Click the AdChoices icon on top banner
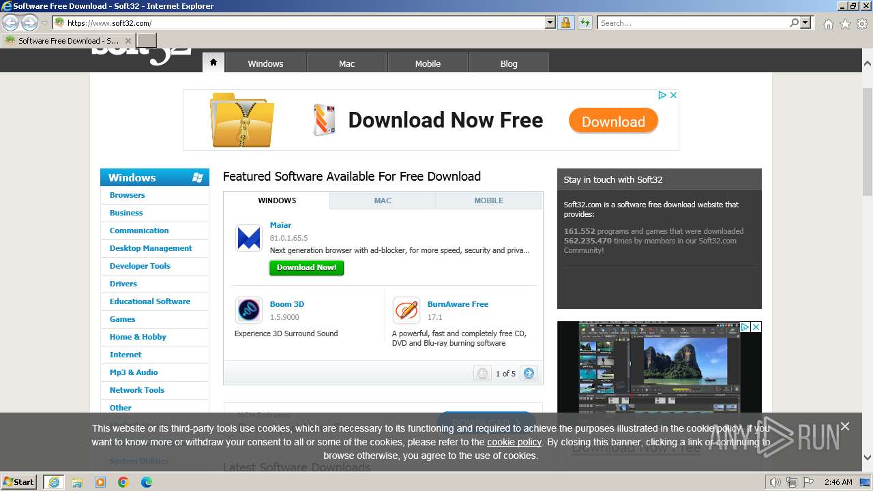The height and width of the screenshot is (491, 873). click(x=662, y=95)
